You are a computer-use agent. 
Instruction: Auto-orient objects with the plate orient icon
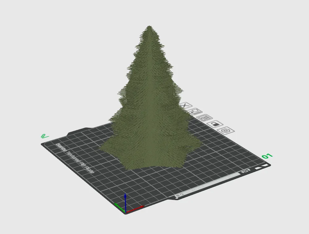click(195, 111)
